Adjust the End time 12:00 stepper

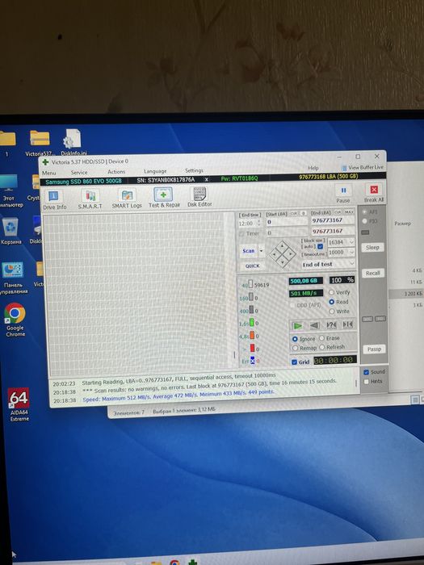click(258, 224)
